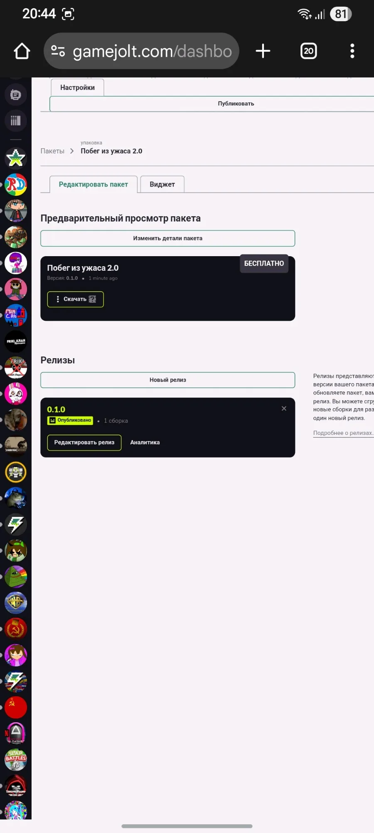Switch to the Виджет tab
374x833 pixels.
pos(162,185)
